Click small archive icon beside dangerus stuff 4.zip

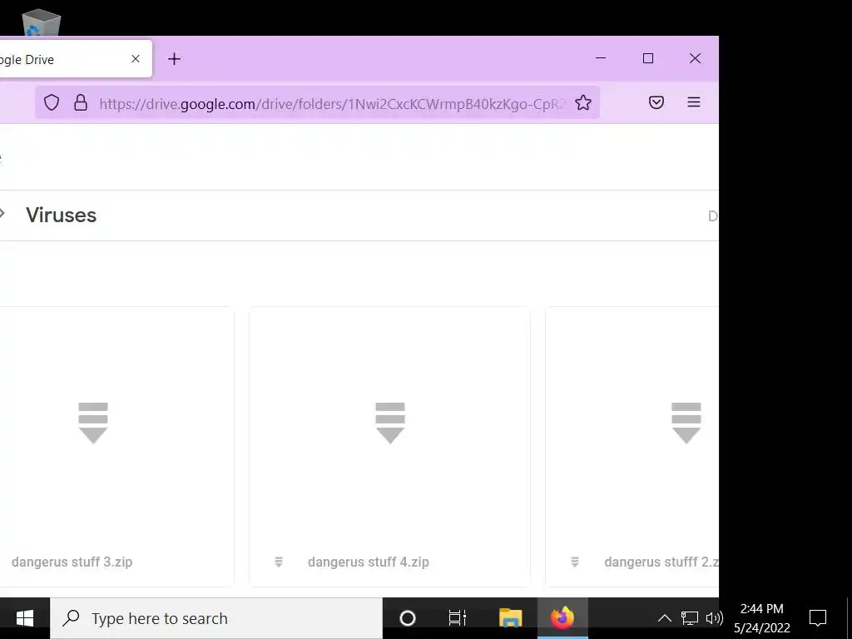[x=279, y=562]
